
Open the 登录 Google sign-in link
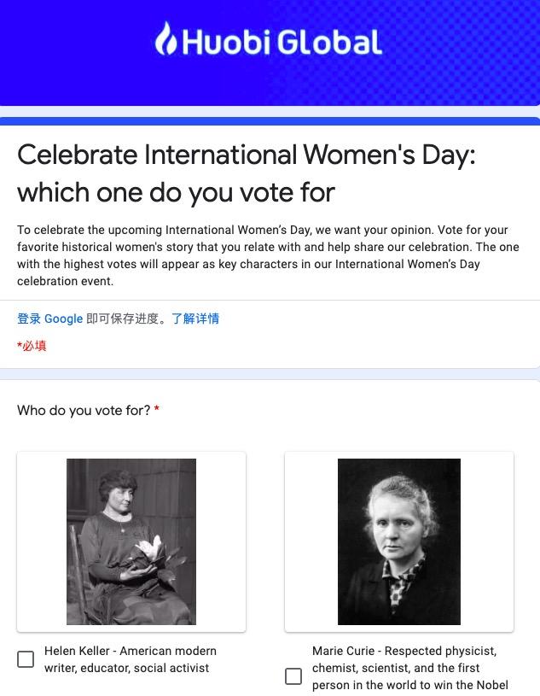click(49, 319)
